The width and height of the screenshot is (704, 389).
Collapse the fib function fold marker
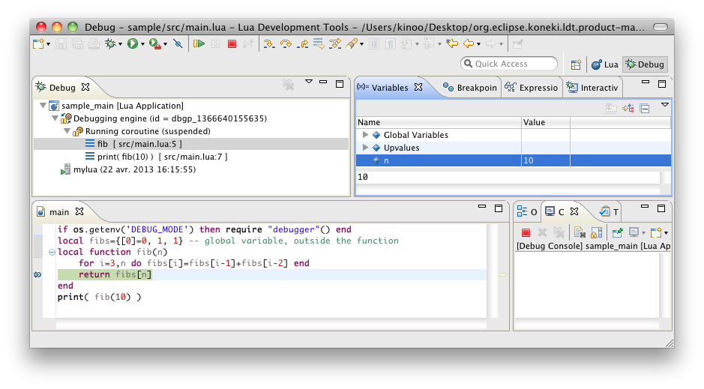pos(52,252)
